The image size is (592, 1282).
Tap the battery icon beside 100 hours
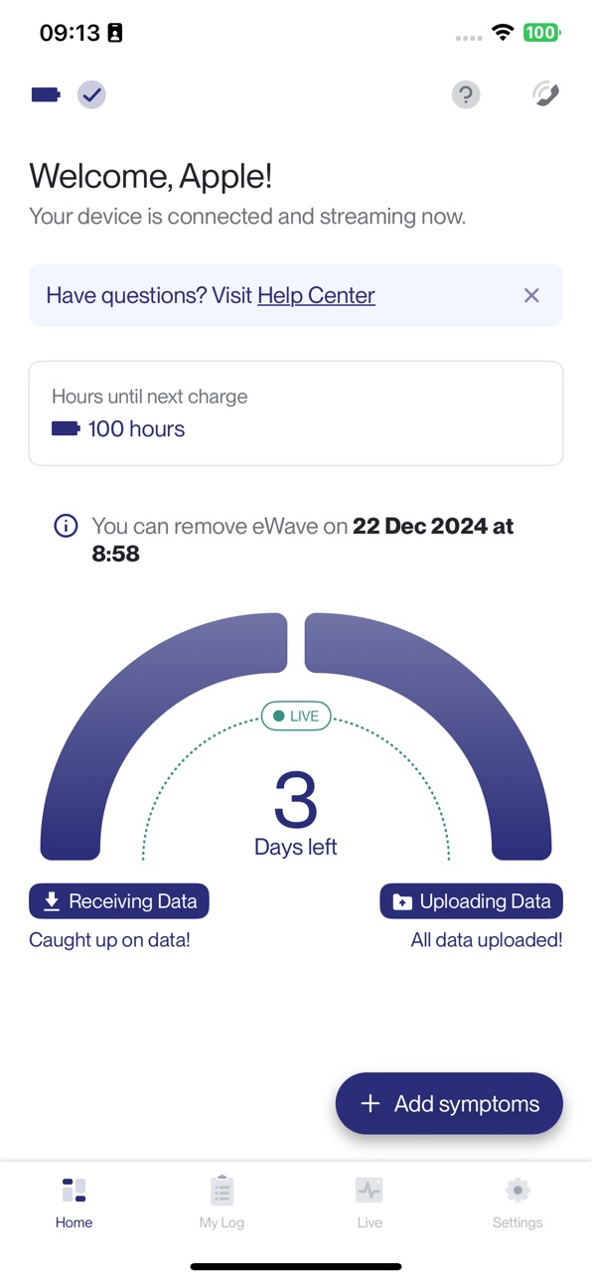tap(66, 429)
